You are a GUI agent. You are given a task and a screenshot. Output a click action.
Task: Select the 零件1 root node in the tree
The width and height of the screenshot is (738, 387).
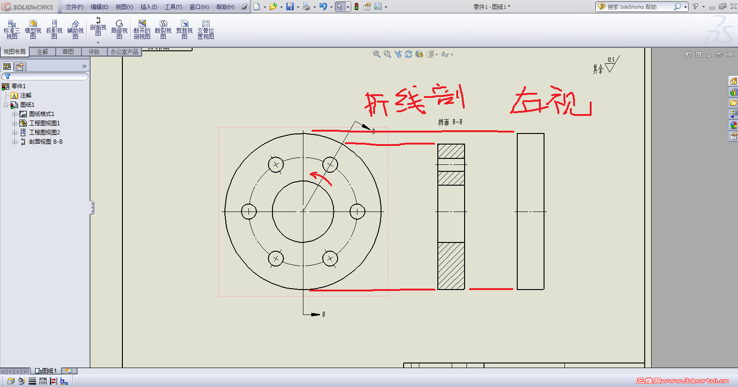click(18, 86)
